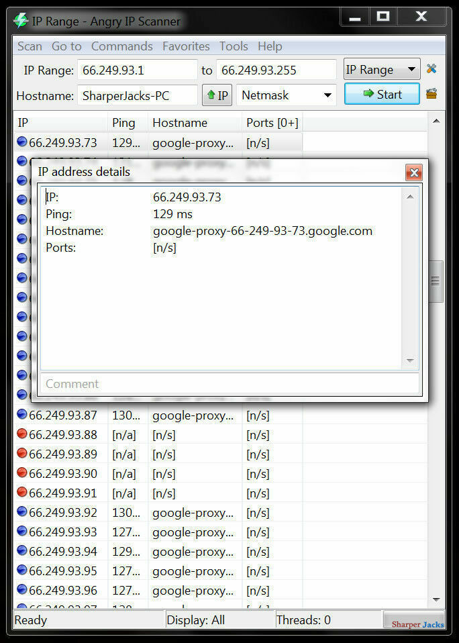
Task: Click the details dialog scrollbar down arrow
Action: pyautogui.click(x=410, y=360)
